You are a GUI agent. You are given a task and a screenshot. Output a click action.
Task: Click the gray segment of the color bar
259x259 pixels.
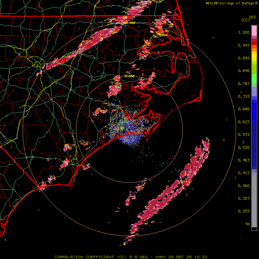[254, 200]
